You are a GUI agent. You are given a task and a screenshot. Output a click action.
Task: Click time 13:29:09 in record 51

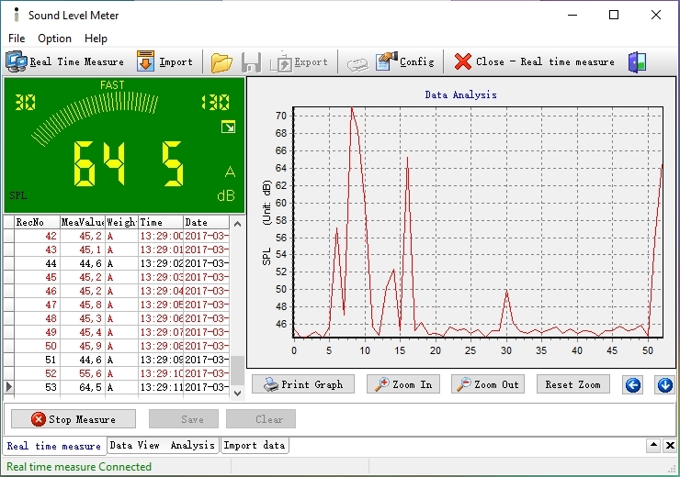point(162,360)
